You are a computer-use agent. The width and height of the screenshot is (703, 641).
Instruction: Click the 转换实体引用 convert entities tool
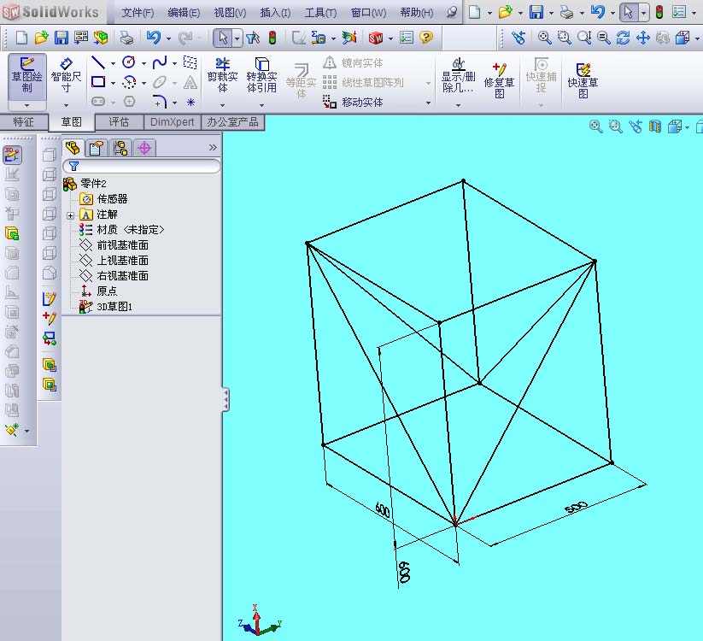[x=261, y=75]
